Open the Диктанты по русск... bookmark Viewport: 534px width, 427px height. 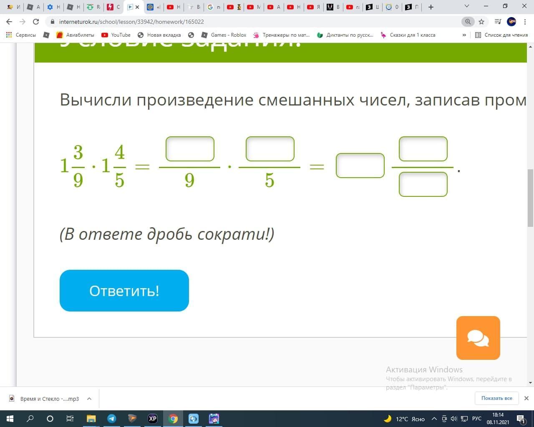tap(345, 35)
